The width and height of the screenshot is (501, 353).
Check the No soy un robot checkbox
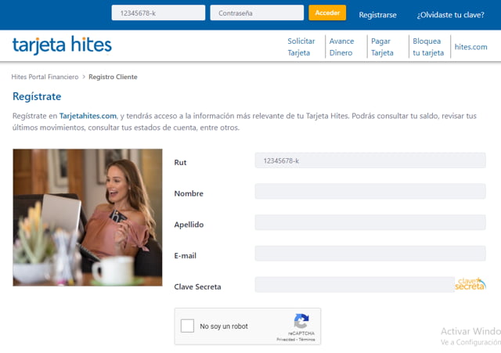click(x=187, y=326)
